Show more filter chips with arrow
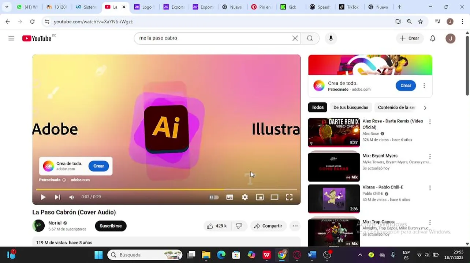 pyautogui.click(x=425, y=108)
